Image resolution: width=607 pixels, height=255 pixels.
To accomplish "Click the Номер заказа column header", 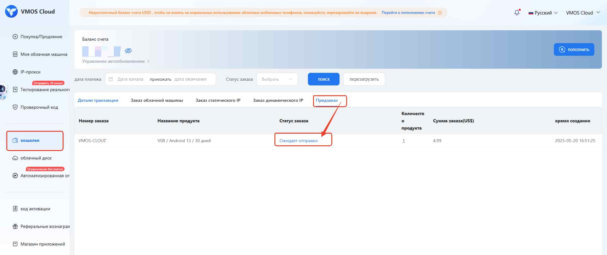I will [94, 121].
